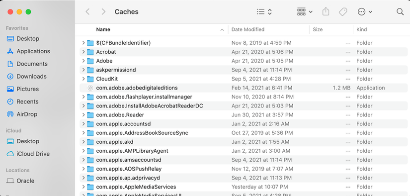This screenshot has height=196, width=410.
Task: Click the Oct 27, 2019 at 5:36 PM date
Action: click(x=262, y=133)
